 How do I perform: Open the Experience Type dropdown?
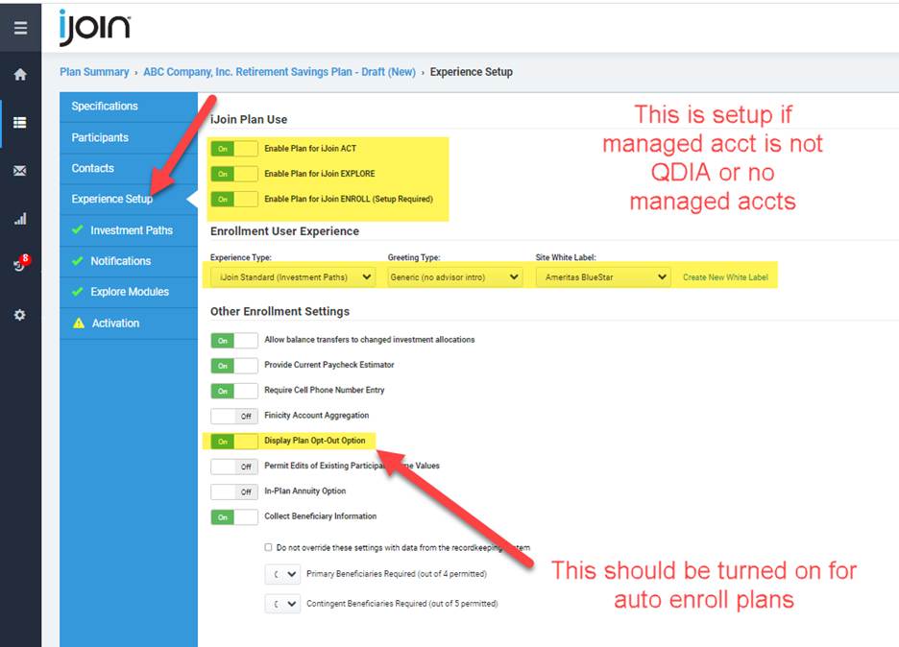[293, 277]
